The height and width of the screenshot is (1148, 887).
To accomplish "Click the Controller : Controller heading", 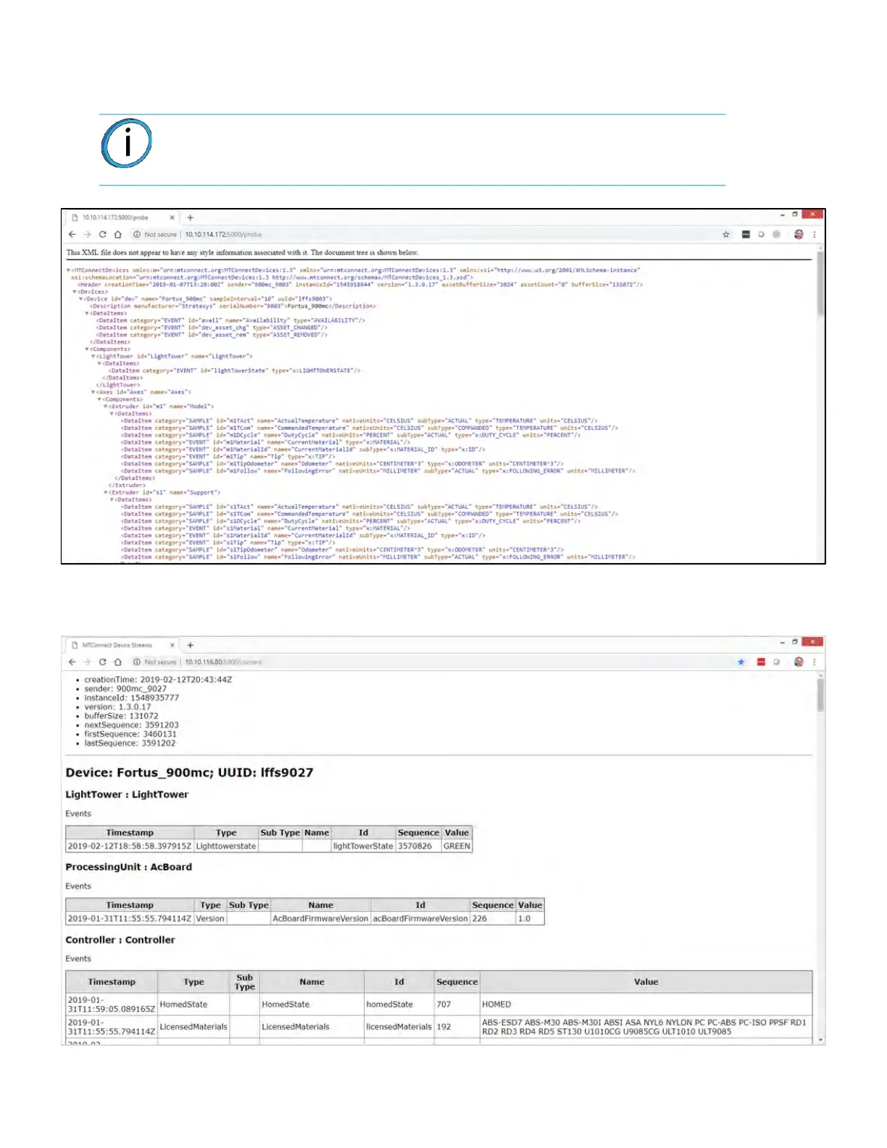I will click(120, 940).
